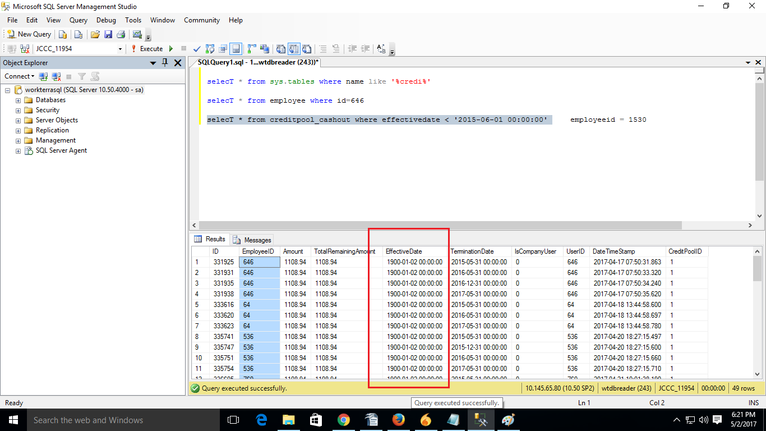Click the Open File folder icon

coord(95,34)
